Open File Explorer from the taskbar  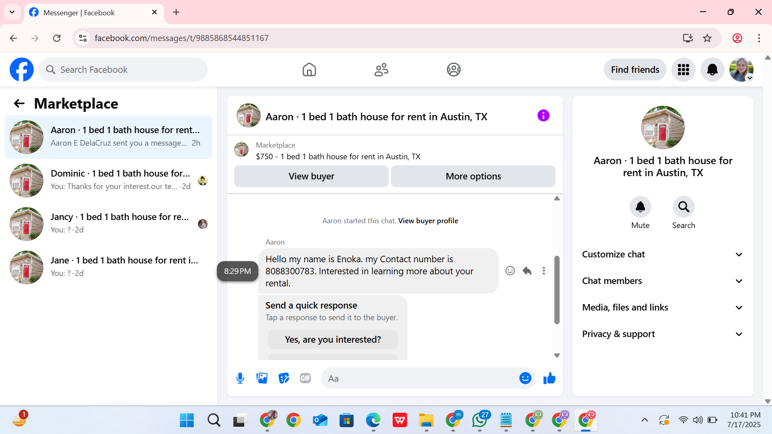[426, 420]
